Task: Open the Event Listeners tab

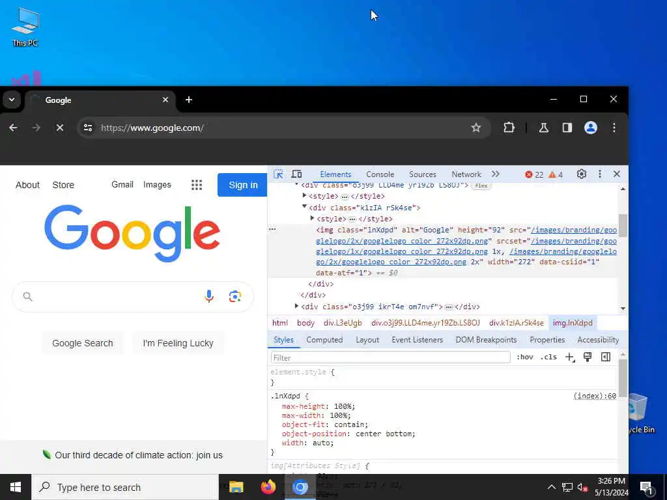Action: 418,340
